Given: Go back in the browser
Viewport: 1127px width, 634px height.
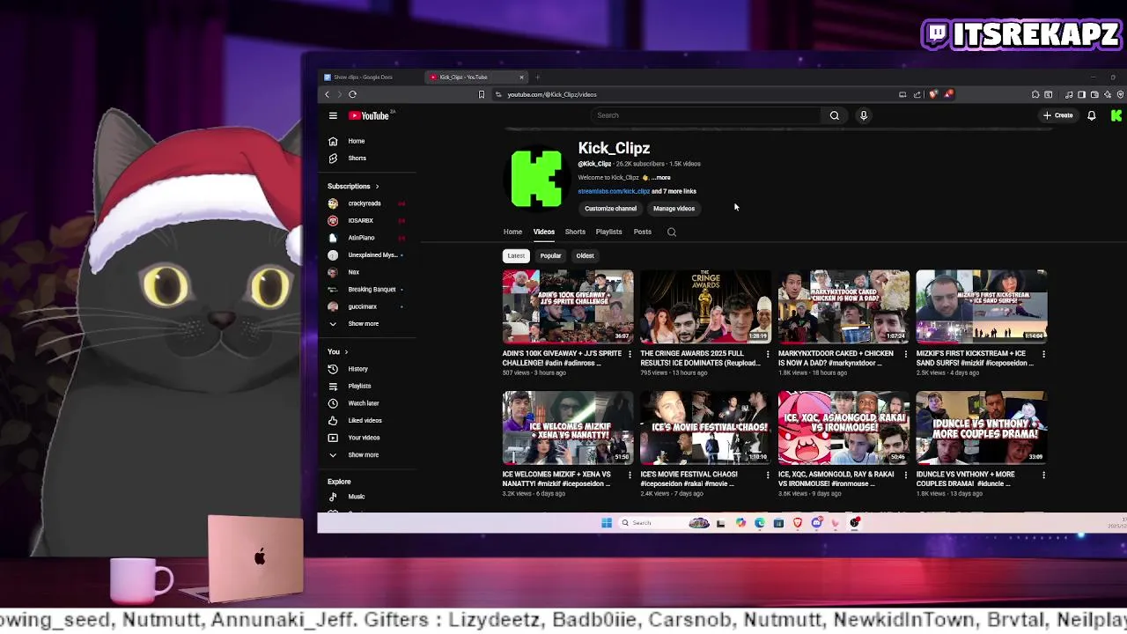Looking at the screenshot, I should pyautogui.click(x=327, y=94).
